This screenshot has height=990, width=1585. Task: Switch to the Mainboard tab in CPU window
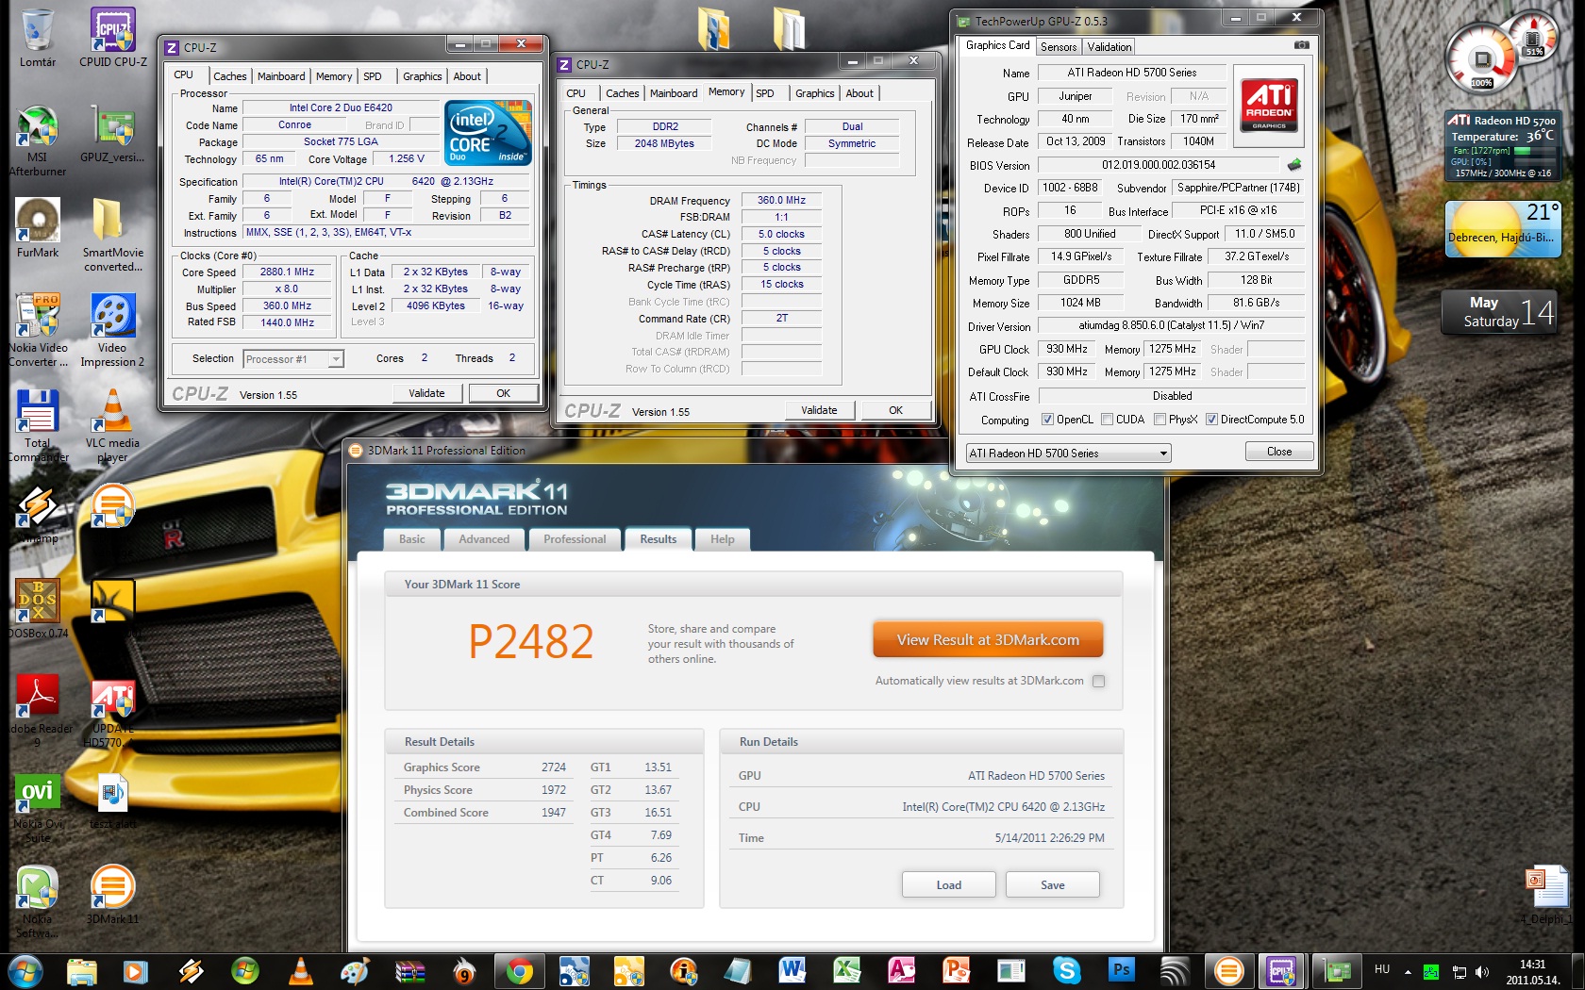[281, 76]
